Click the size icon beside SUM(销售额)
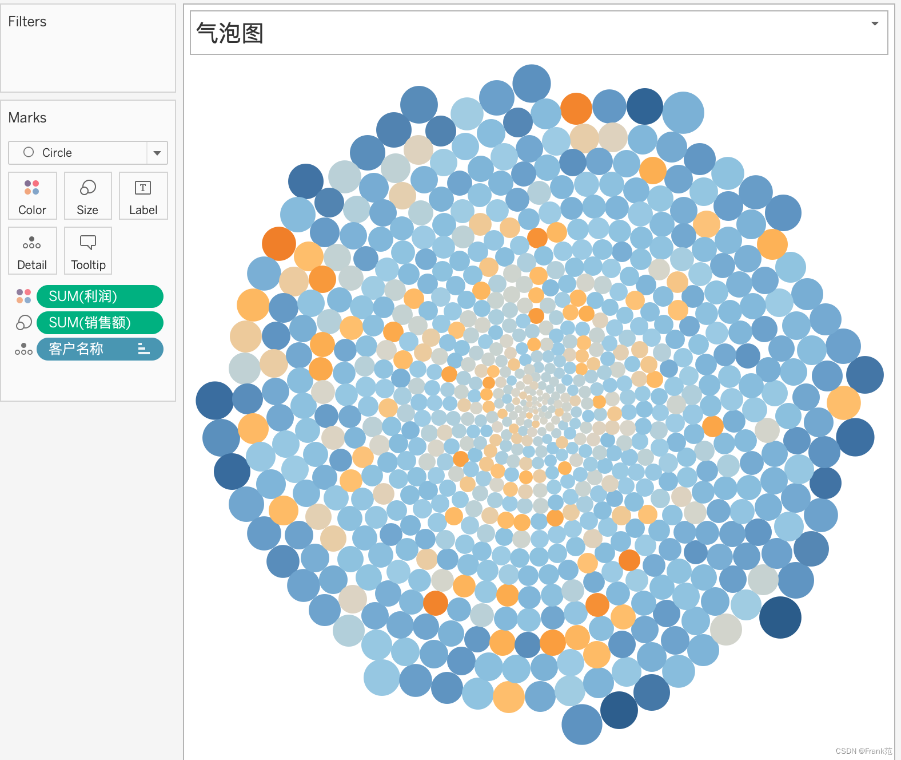This screenshot has width=901, height=760. [x=23, y=323]
